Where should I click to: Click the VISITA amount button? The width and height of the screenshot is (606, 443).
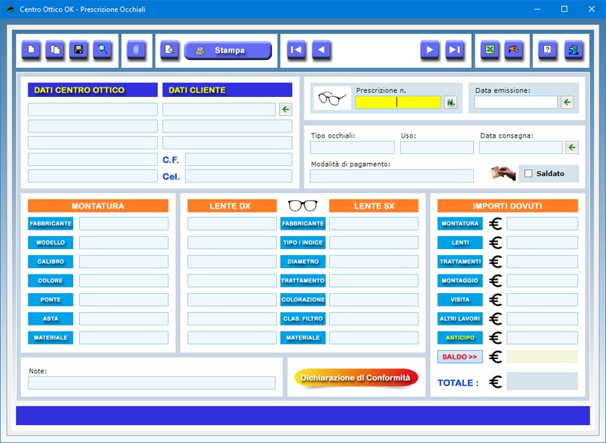tap(460, 300)
